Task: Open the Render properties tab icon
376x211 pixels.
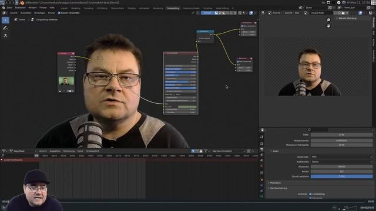Action: [x=261, y=144]
